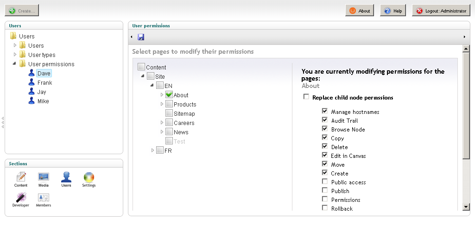Open the Media section icon
The width and height of the screenshot is (475, 225).
(x=43, y=177)
